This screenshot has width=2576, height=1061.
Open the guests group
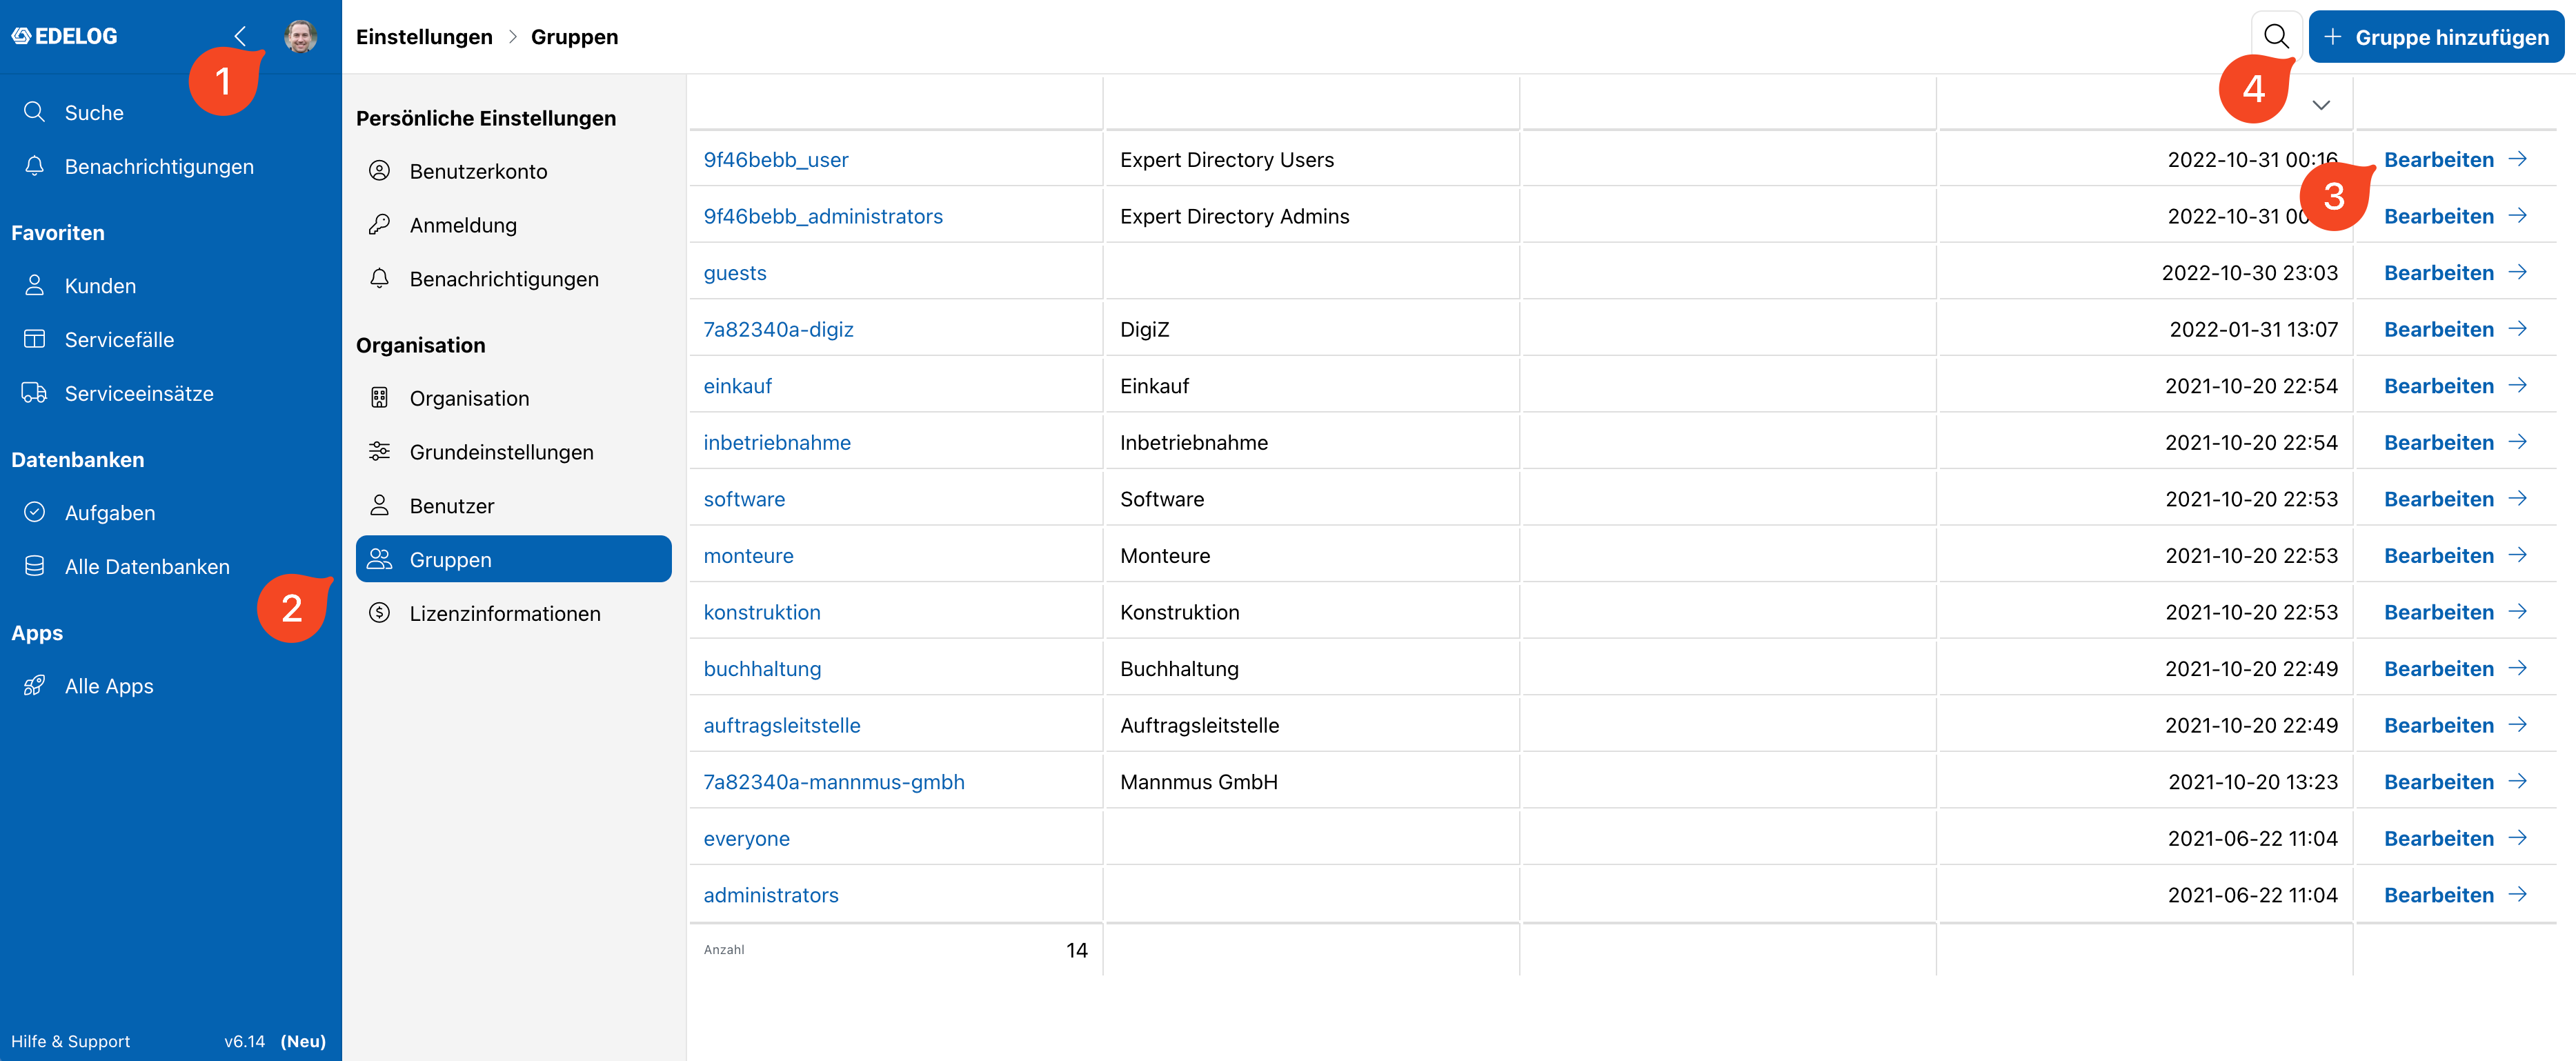click(x=735, y=272)
